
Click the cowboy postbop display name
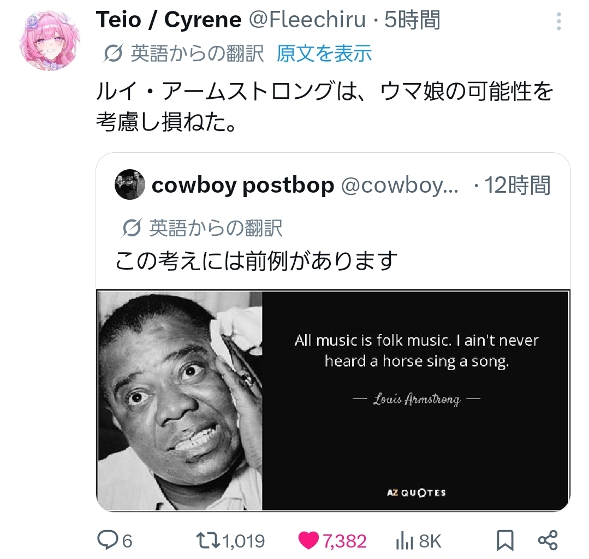pos(242,186)
